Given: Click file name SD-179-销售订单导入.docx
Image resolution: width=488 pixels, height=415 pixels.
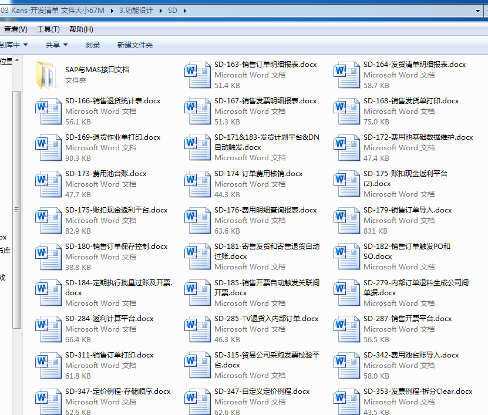Looking at the screenshot, I should (x=408, y=210).
